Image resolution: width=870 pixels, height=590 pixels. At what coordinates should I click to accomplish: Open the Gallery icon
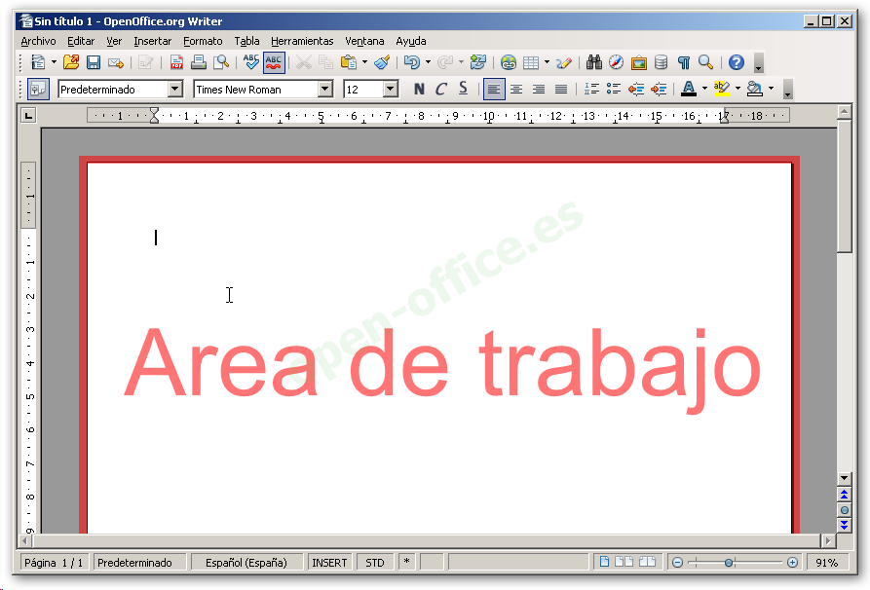639,62
